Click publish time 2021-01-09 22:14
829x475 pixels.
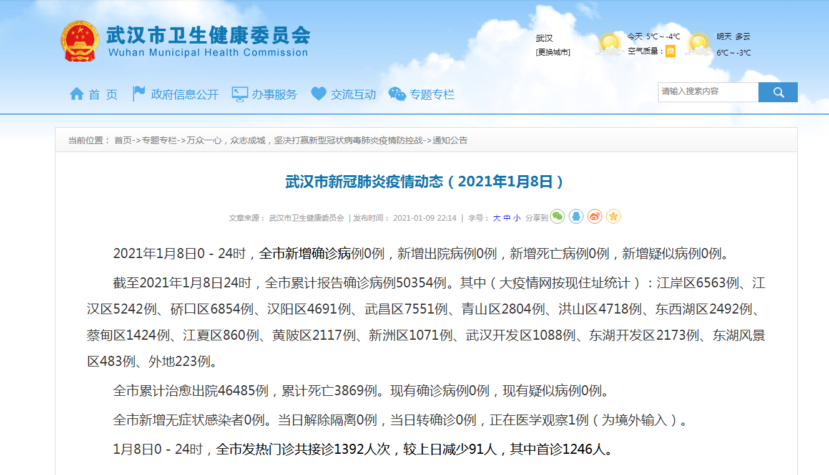tap(425, 218)
